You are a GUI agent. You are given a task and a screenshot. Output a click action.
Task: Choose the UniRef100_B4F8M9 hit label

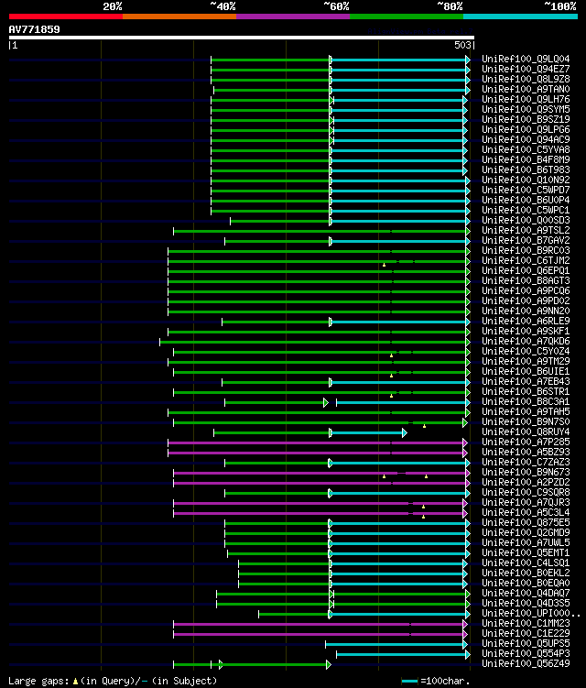click(x=526, y=159)
